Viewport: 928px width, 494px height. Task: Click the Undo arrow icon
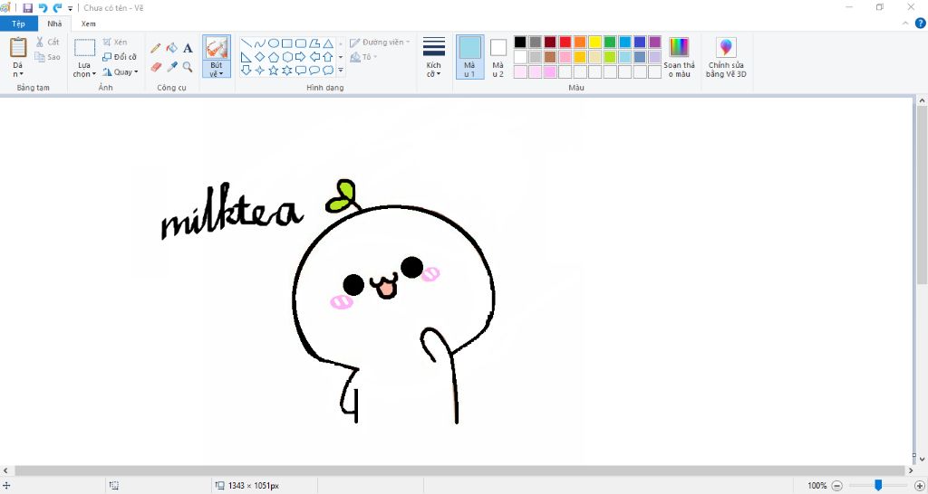coord(43,7)
